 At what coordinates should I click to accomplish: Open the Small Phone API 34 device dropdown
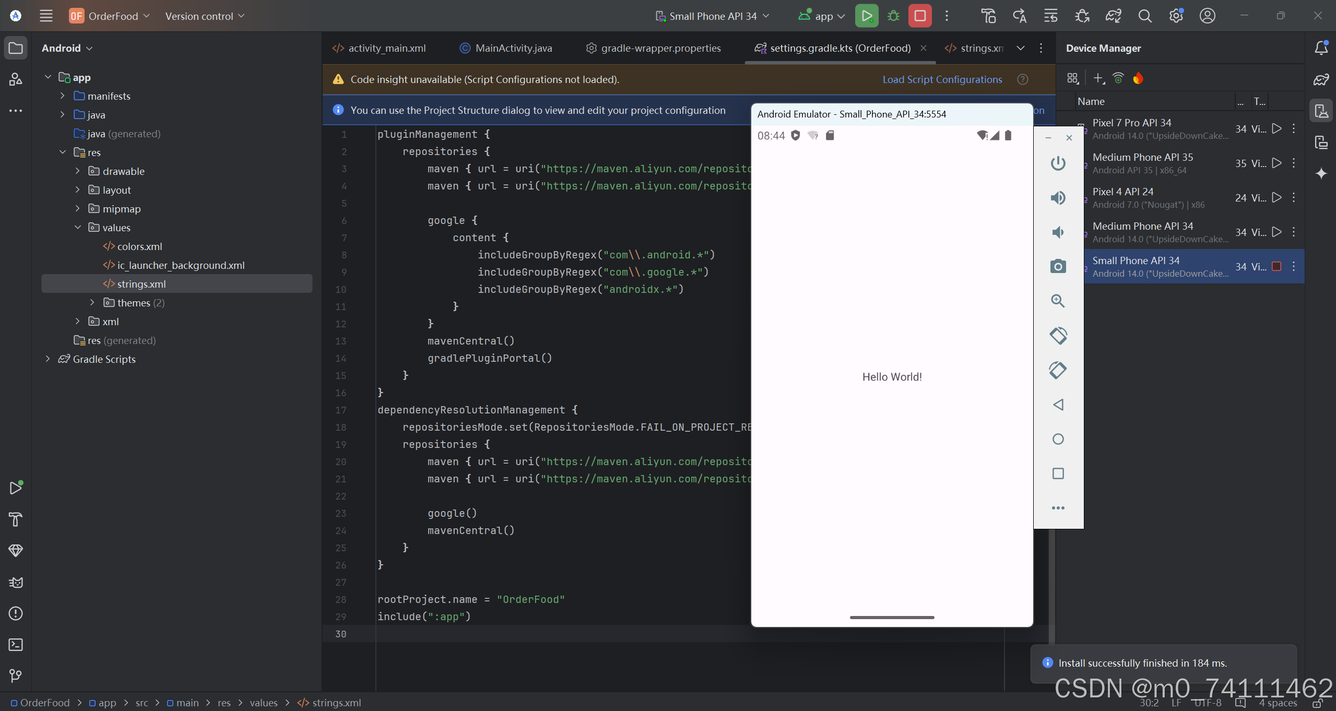[713, 16]
